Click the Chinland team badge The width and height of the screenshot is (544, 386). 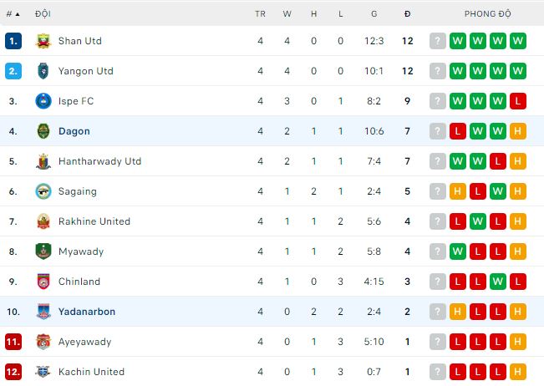pyautogui.click(x=43, y=282)
